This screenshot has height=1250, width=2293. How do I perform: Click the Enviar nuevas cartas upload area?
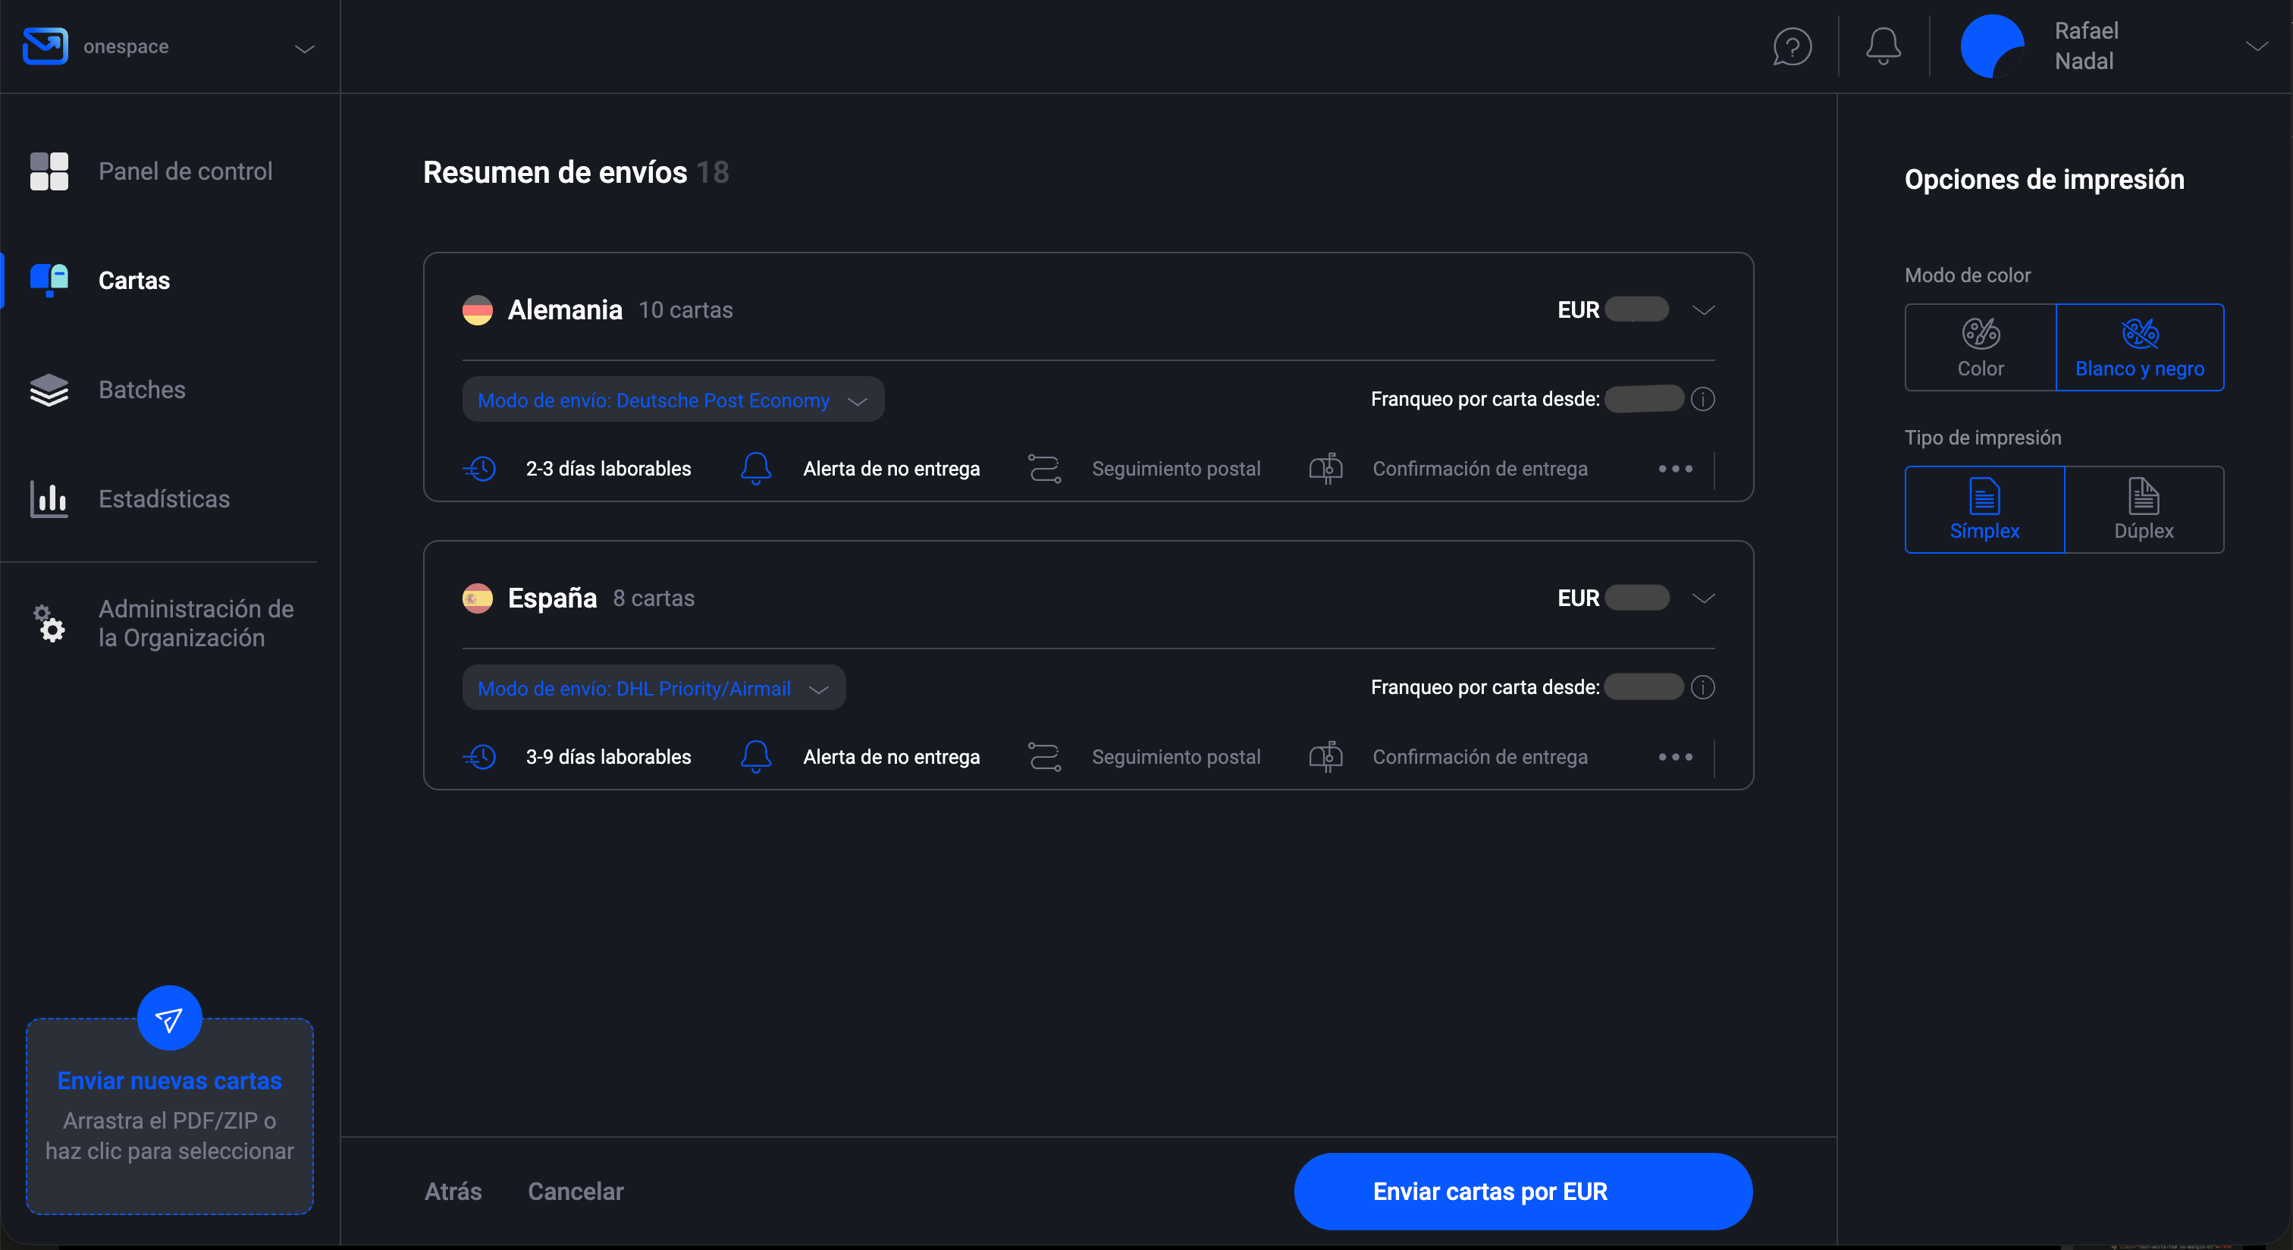click(x=169, y=1123)
